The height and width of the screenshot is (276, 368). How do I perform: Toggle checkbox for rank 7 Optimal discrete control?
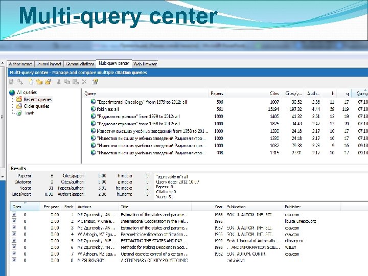click(x=14, y=254)
